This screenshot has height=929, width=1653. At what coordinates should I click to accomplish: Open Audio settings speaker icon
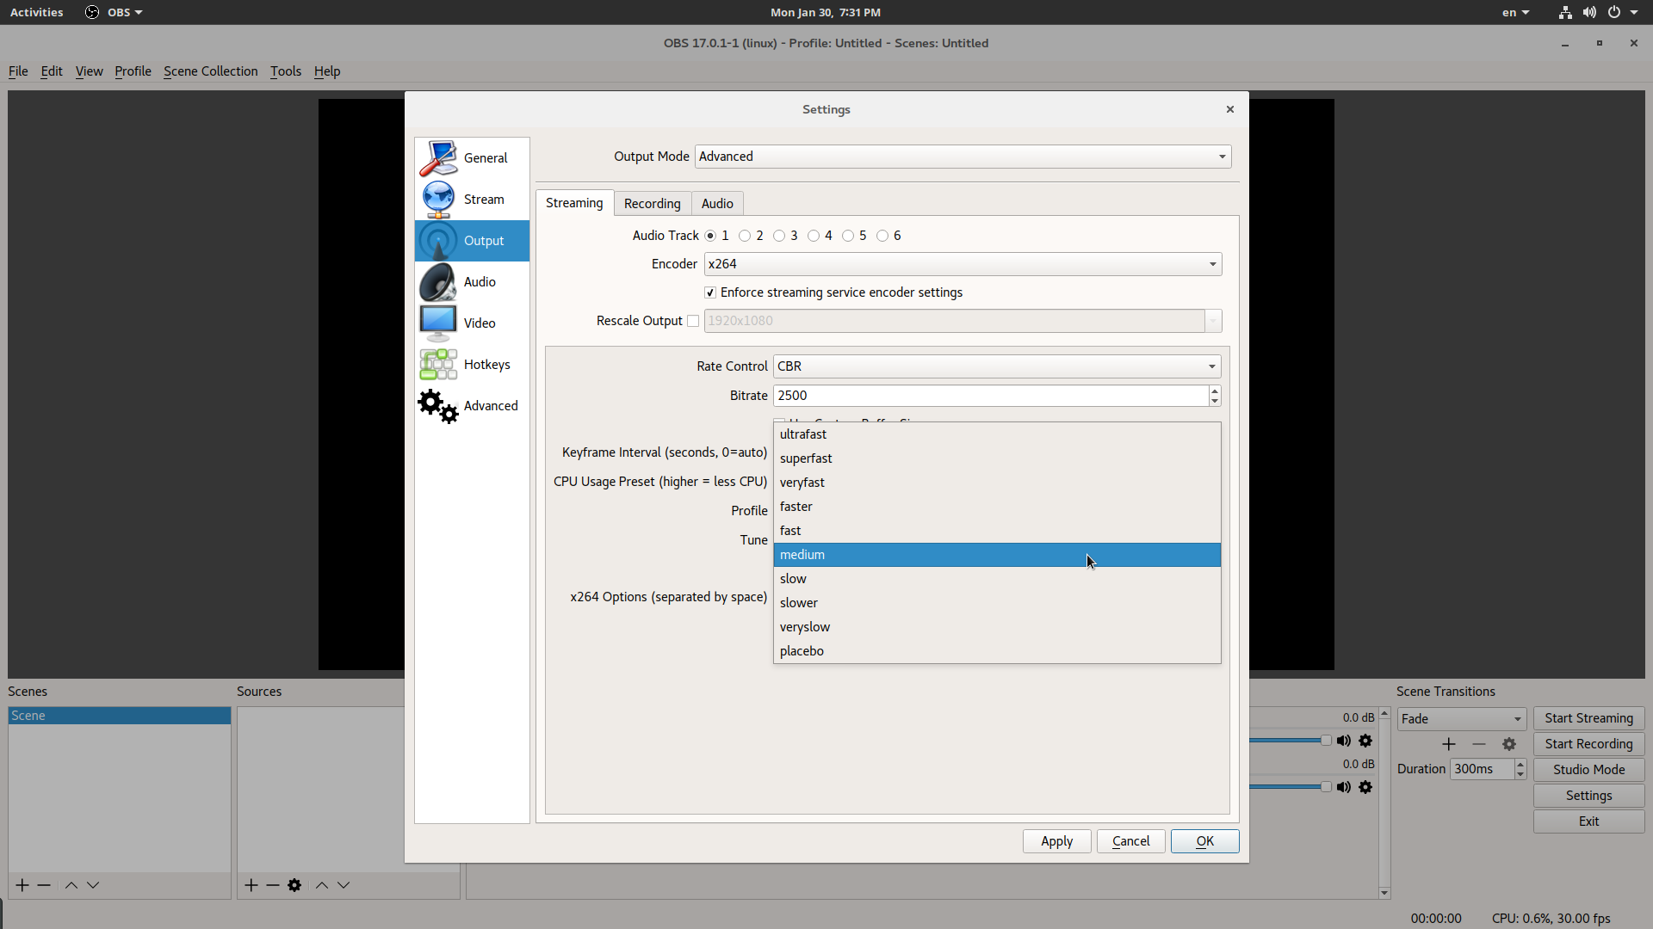(438, 282)
